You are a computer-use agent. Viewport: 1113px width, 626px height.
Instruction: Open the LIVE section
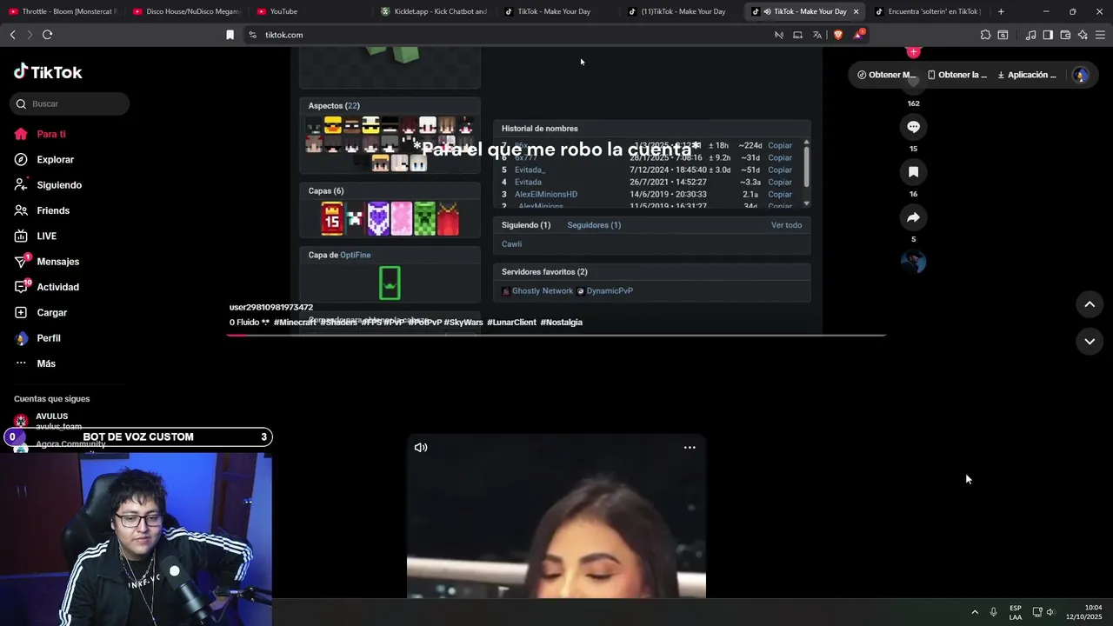tap(36, 236)
